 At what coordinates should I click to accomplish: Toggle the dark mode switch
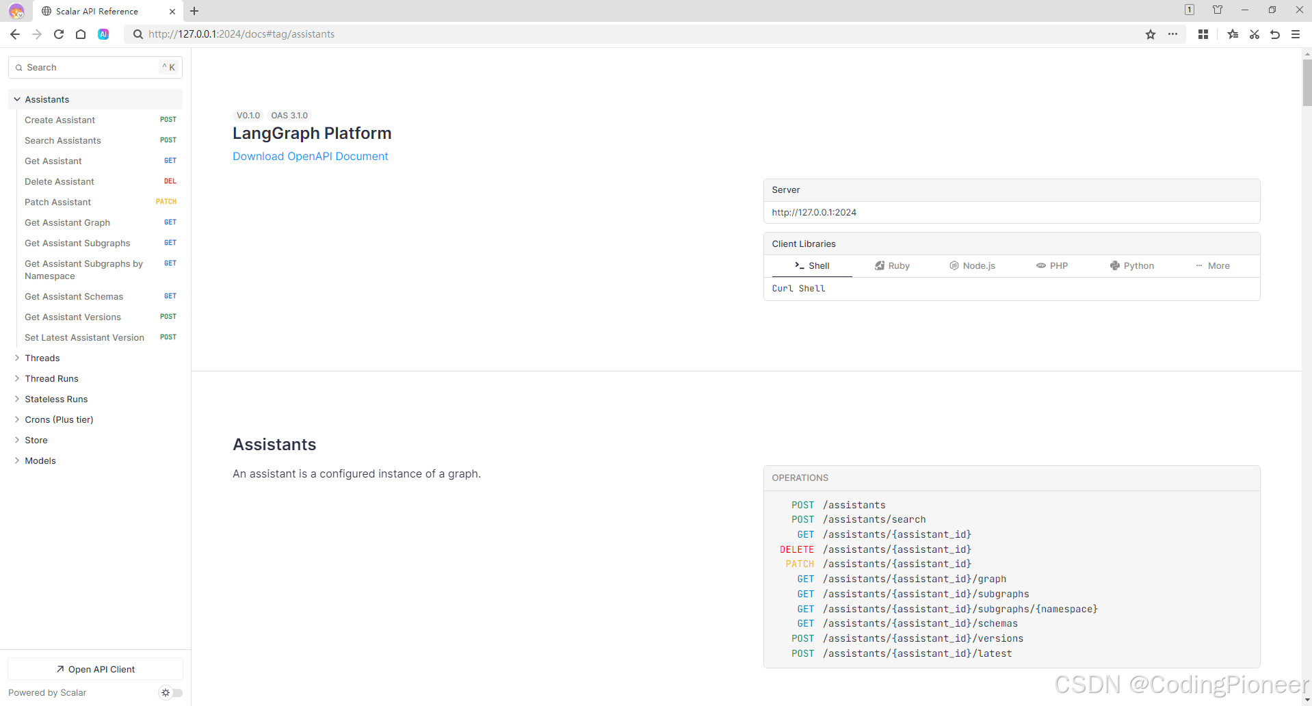171,692
